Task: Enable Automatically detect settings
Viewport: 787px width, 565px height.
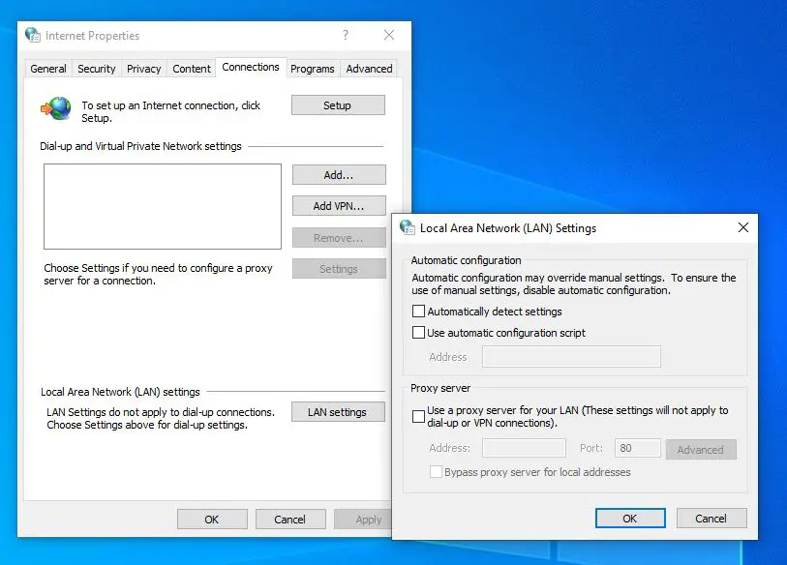Action: click(420, 312)
